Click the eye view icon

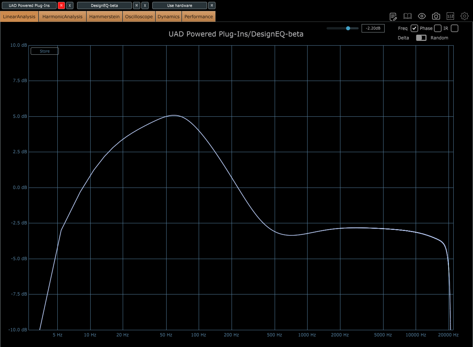[422, 16]
